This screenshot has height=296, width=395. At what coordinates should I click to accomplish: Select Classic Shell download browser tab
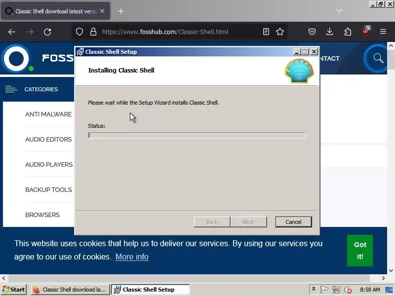point(56,11)
